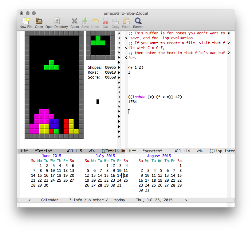Click the Open Directory toolbar icon
Screen dimensions: 252x232
(57, 21)
